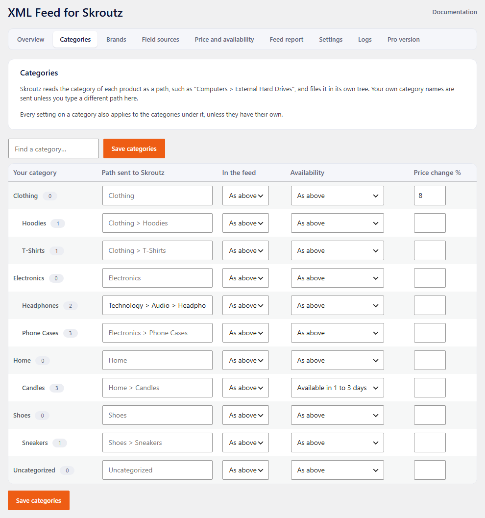The image size is (485, 518).
Task: Open In the feed dropdown for Headphones
Action: pos(245,305)
